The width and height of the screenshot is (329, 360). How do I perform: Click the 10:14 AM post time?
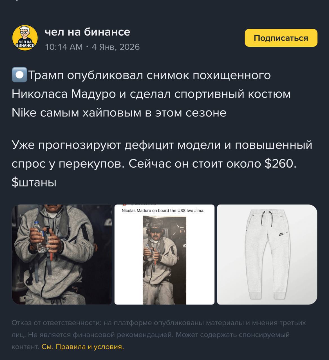[x=64, y=47]
